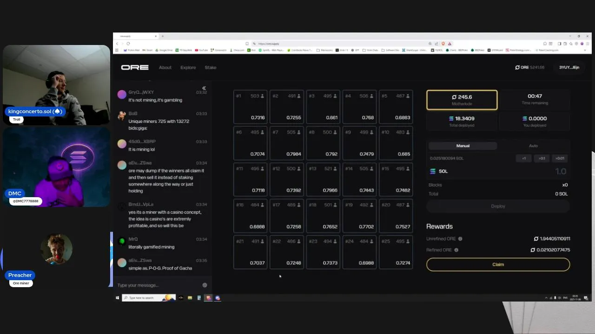Image resolution: width=595 pixels, height=334 pixels.
Task: Click the info icon next to Refined ORE
Action: (456, 250)
